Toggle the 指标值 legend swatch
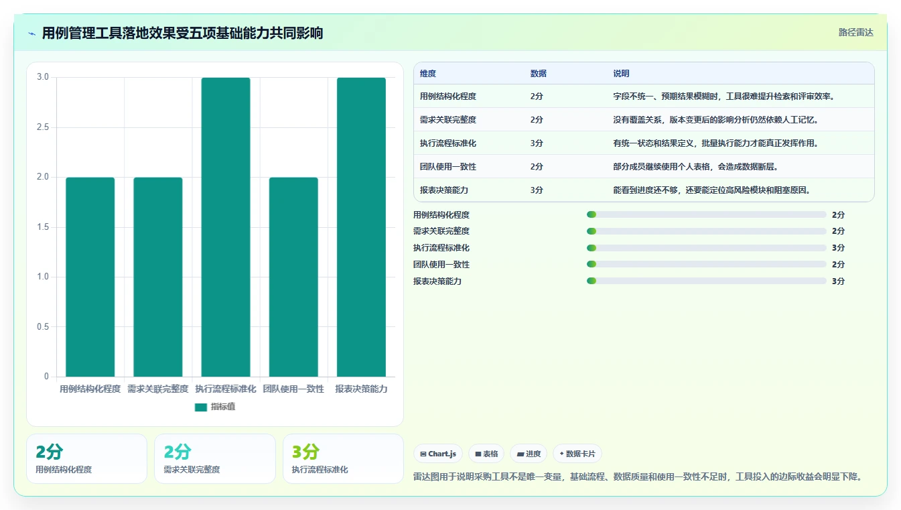This screenshot has height=510, width=901. pyautogui.click(x=201, y=407)
